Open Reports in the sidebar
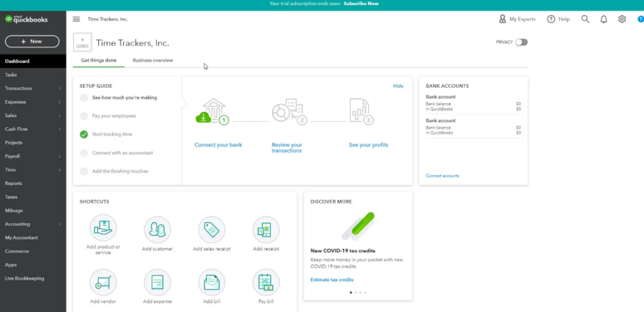This screenshot has width=644, height=312. point(33,183)
